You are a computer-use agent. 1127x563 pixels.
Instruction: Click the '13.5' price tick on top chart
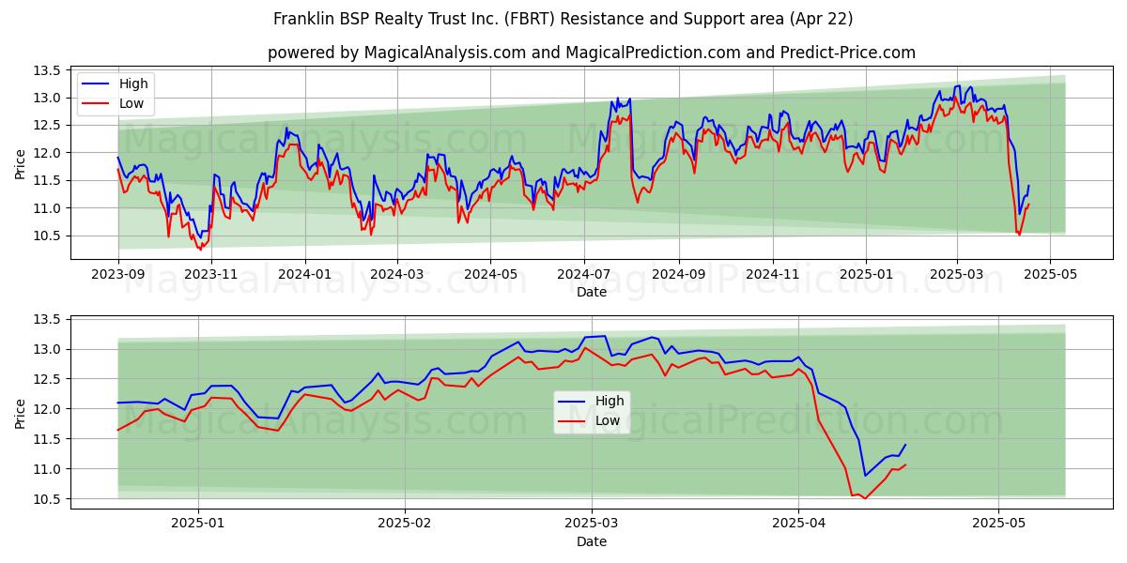pyautogui.click(x=47, y=70)
